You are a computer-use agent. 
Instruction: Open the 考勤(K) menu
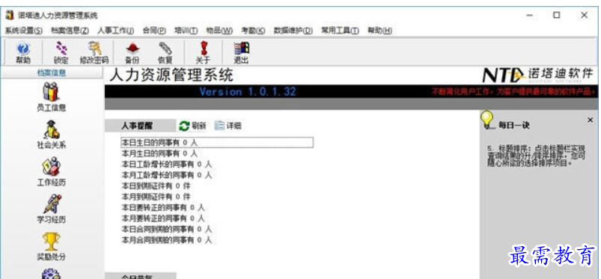pos(253,30)
